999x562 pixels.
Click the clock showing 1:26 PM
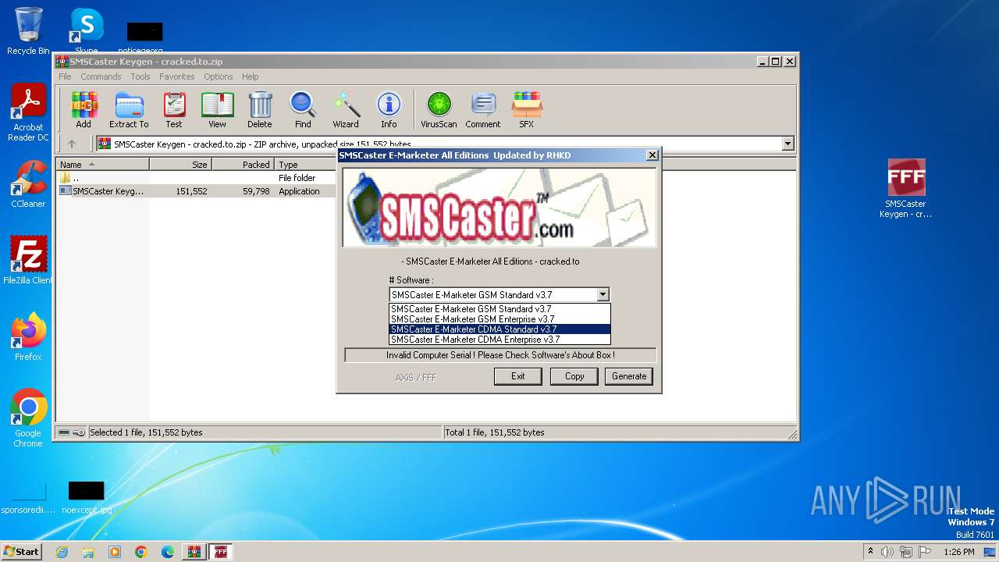point(958,552)
